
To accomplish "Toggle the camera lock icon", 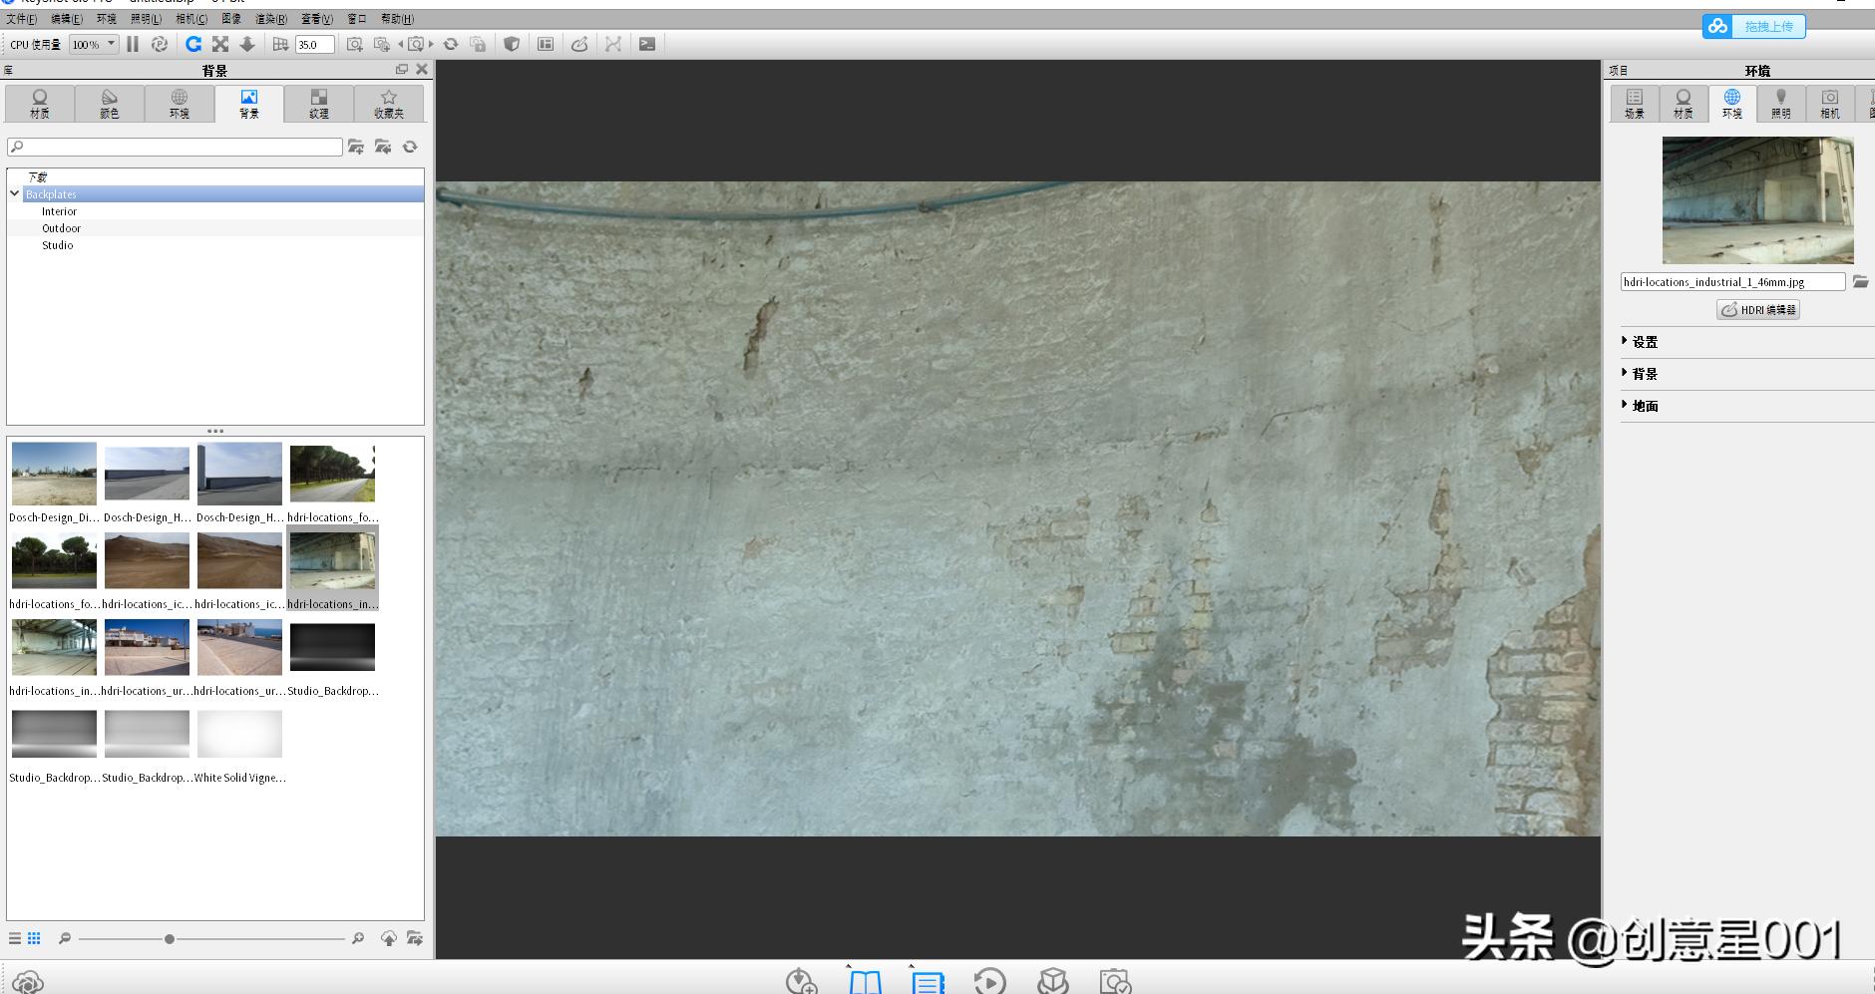I will tap(478, 44).
